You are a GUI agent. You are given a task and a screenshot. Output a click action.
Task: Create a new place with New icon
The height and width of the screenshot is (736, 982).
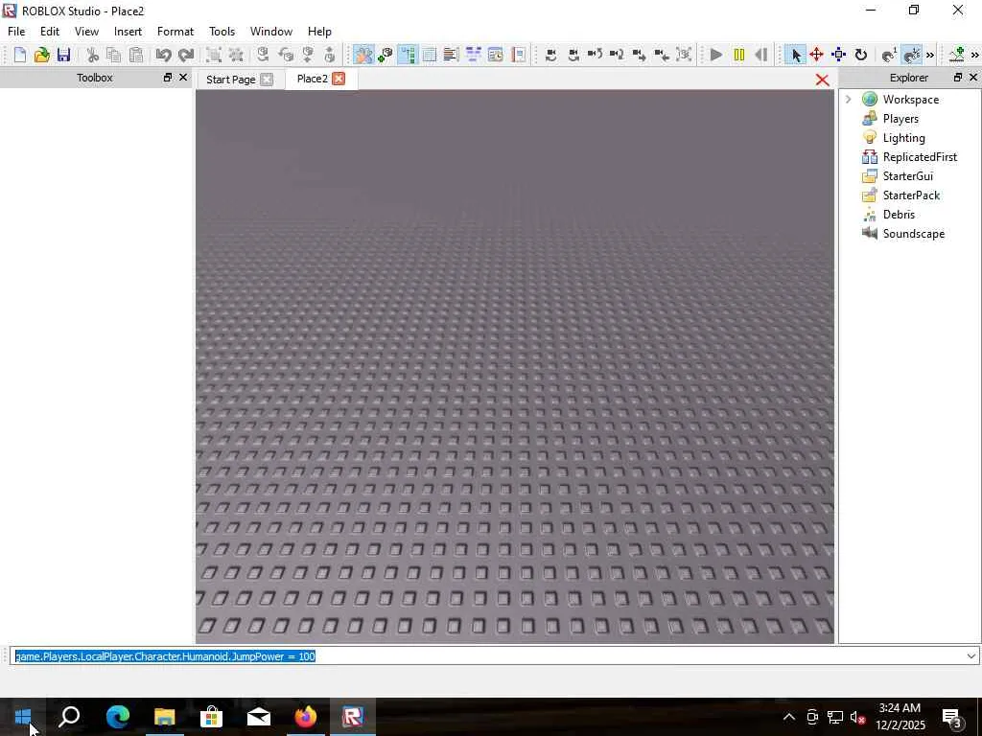point(20,55)
